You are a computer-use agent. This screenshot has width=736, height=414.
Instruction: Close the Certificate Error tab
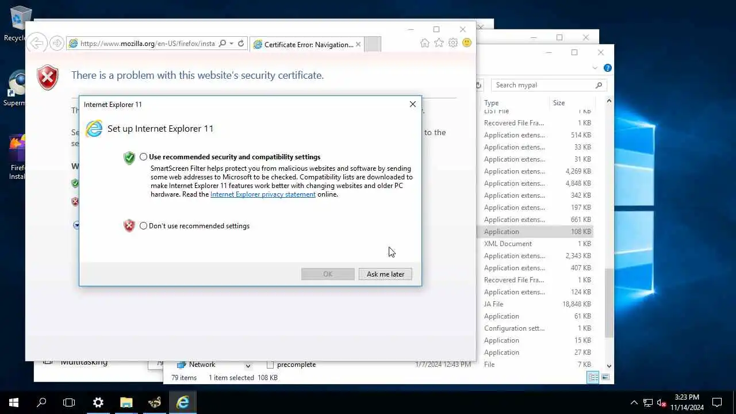point(358,44)
